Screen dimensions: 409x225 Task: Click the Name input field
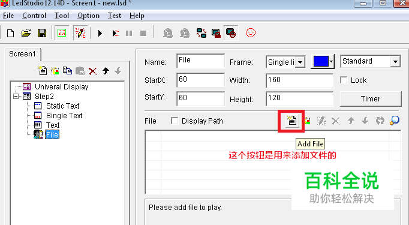200,61
